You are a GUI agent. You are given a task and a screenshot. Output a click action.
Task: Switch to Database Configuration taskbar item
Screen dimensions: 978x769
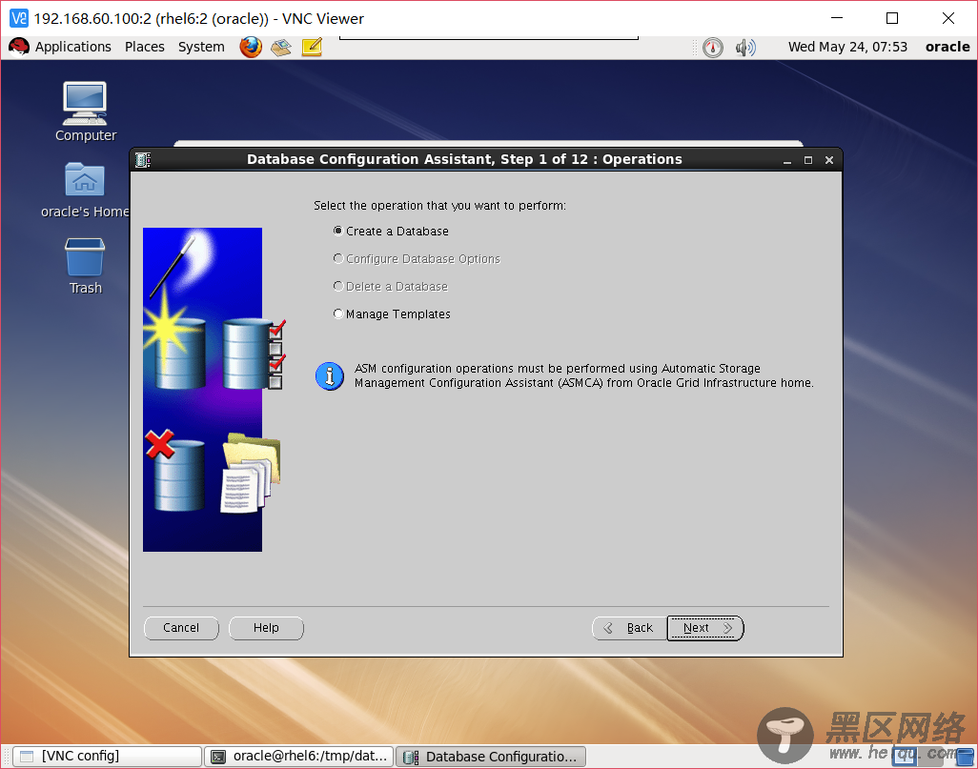[491, 757]
